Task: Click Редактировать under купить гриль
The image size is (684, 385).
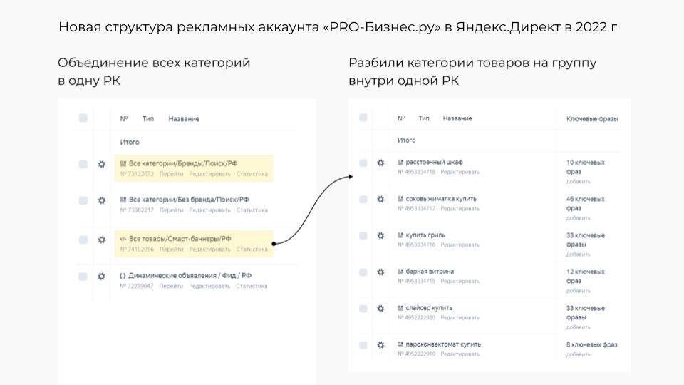Action: (460, 245)
